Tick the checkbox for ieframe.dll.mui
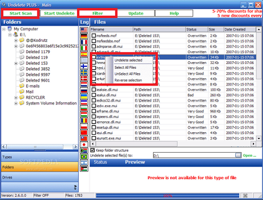Viewport: 263px width, 200px height. tap(94, 111)
